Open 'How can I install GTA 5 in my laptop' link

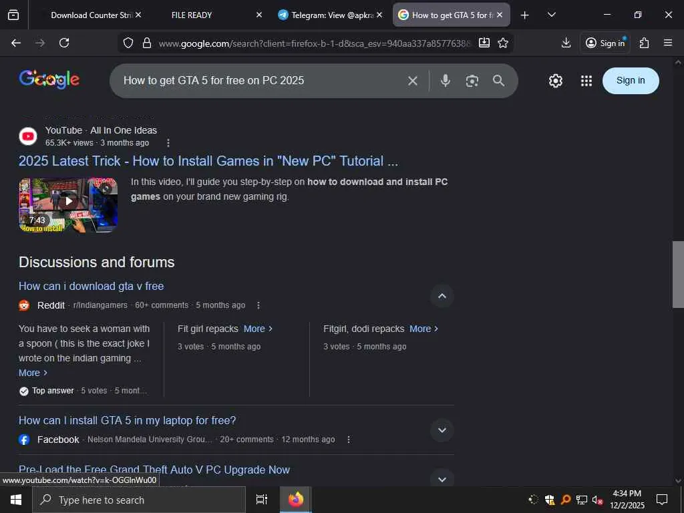127,421
